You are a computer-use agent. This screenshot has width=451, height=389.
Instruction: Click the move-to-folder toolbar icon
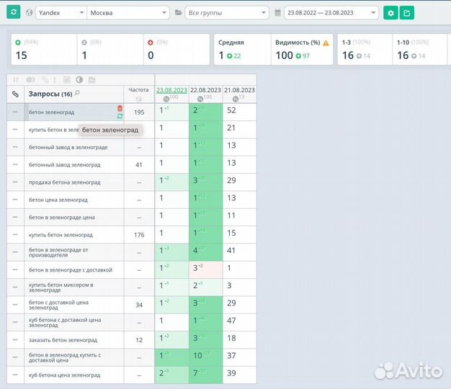tap(92, 80)
